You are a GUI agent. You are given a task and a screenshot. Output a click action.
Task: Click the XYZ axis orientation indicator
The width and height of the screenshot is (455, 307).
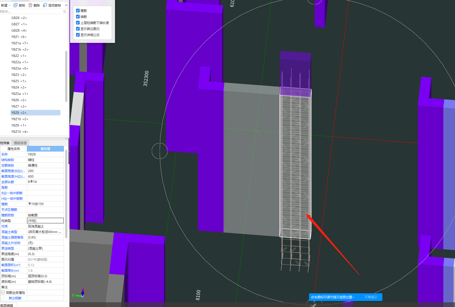pyautogui.click(x=79, y=293)
